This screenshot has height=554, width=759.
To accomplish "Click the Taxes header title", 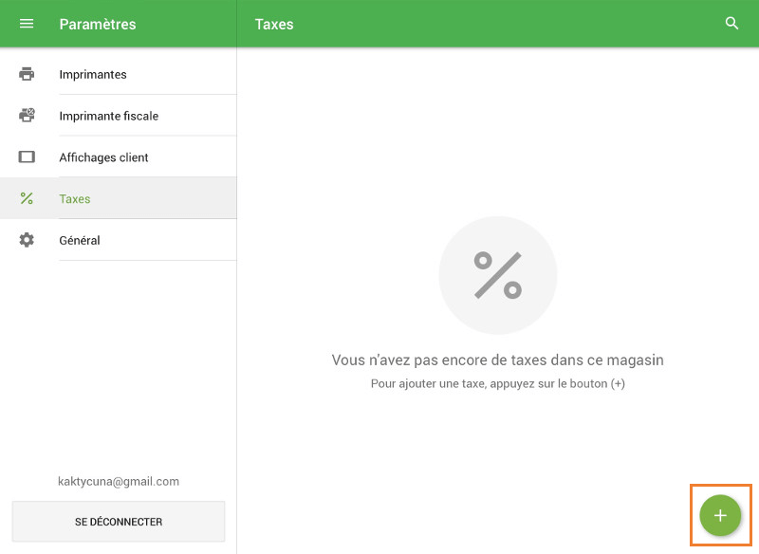I will point(274,25).
